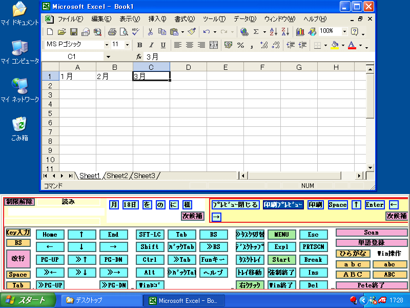The image size is (410, 308).
Task: Apply percent style formatting
Action: click(240, 45)
